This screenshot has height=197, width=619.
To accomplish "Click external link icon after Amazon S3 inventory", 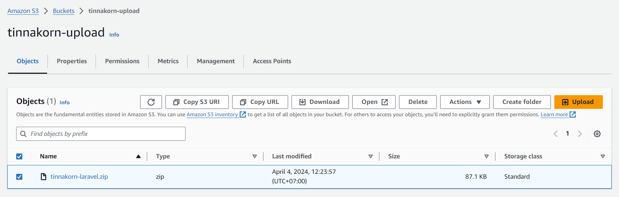I will (243, 114).
